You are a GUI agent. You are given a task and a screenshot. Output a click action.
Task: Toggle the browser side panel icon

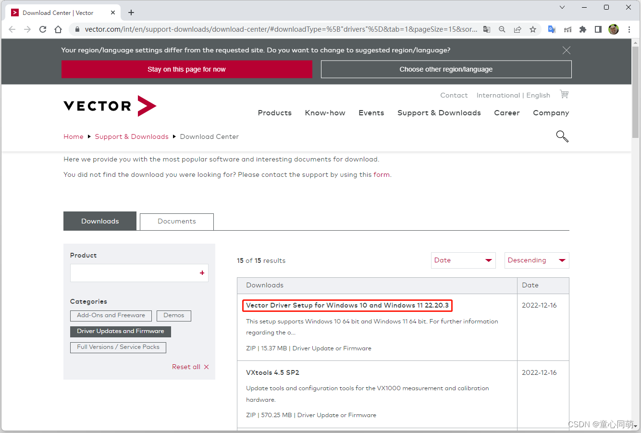[598, 29]
